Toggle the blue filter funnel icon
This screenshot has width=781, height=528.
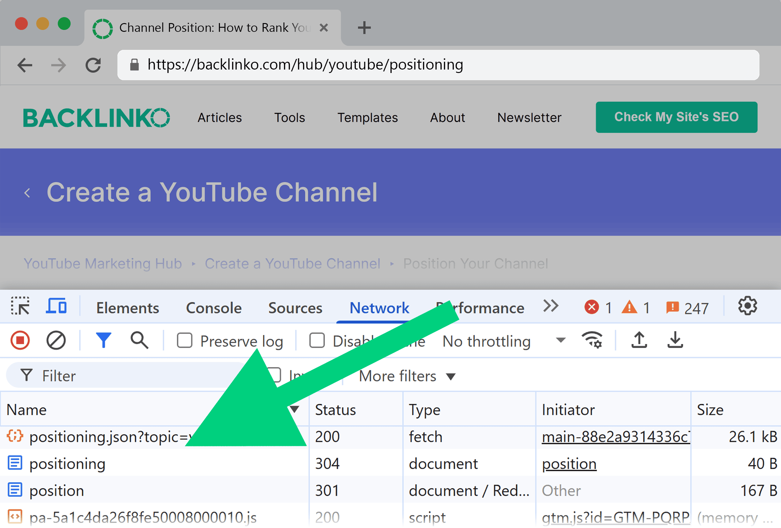(103, 341)
